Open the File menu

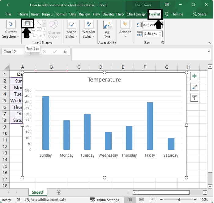click(8, 14)
